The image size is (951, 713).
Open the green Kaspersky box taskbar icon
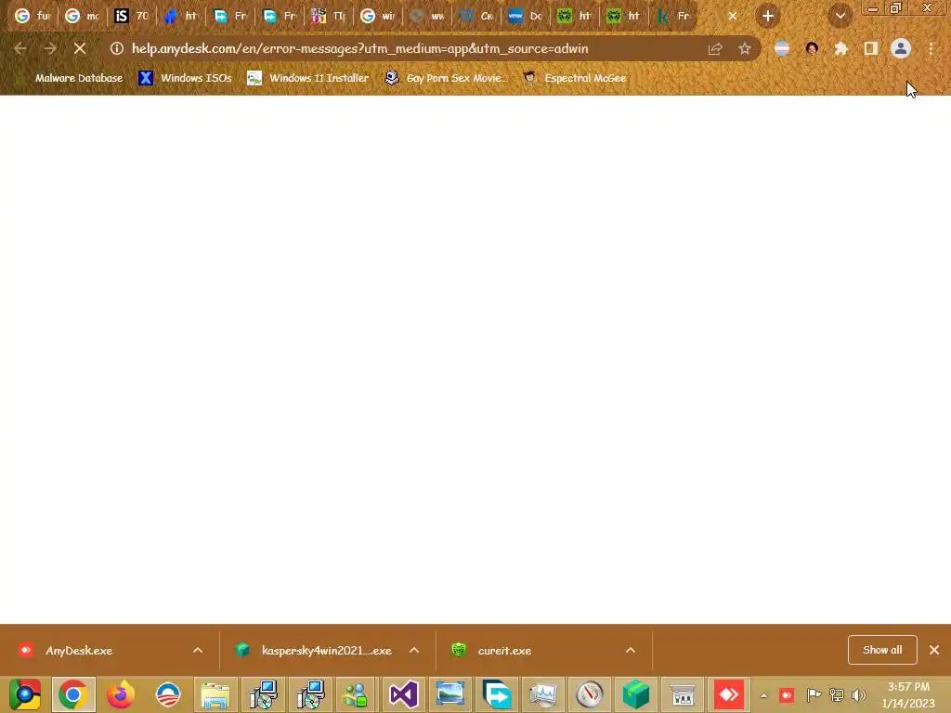(x=636, y=694)
